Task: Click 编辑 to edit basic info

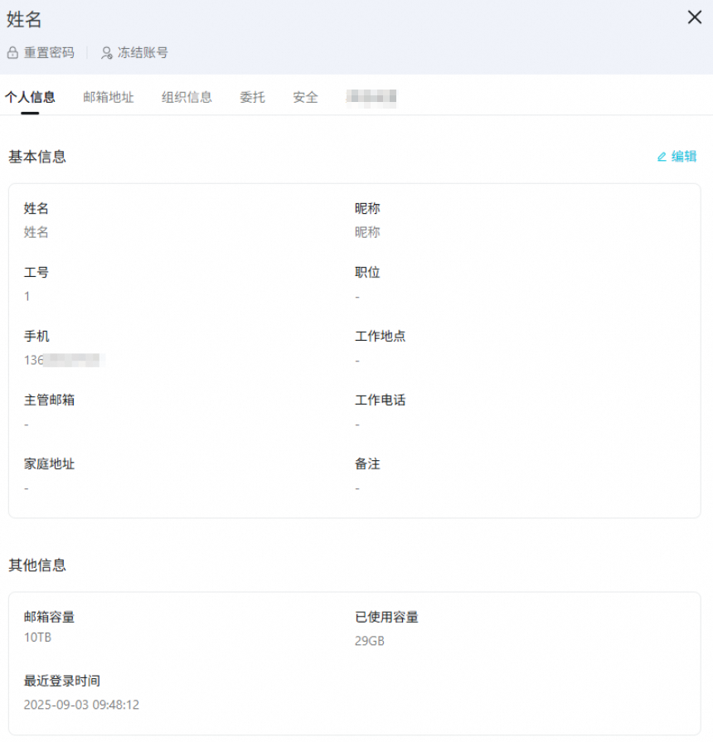Action: pos(684,156)
